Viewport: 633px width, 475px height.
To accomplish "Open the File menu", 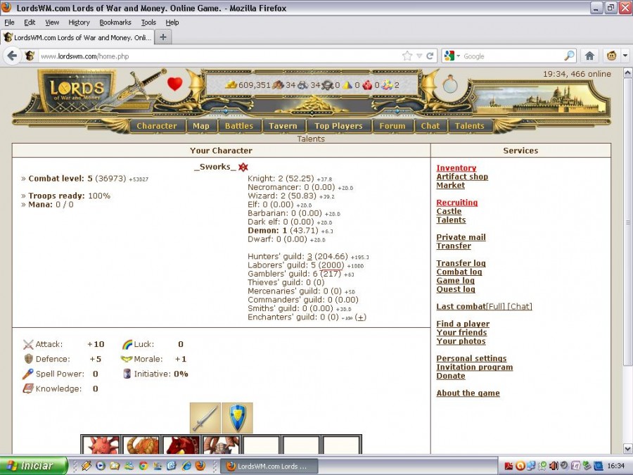I will pos(9,23).
